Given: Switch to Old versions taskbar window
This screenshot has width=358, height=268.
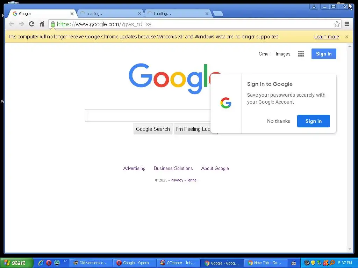Looking at the screenshot, I should click(91, 263).
